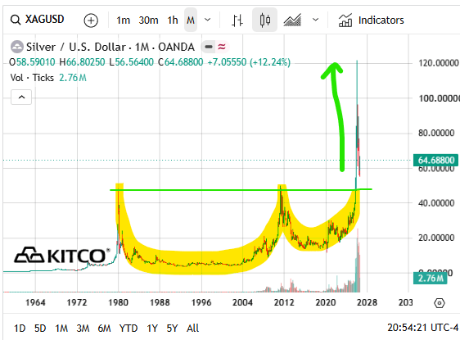Select the monthly M interval
Image resolution: width=460 pixels, height=340 pixels.
(x=191, y=20)
